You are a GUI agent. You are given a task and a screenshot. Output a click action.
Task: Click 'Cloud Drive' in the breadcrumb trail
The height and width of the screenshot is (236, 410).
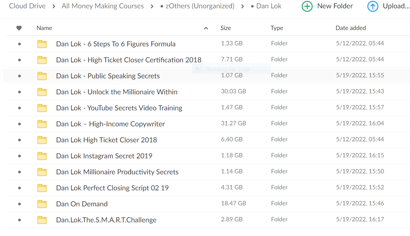27,6
